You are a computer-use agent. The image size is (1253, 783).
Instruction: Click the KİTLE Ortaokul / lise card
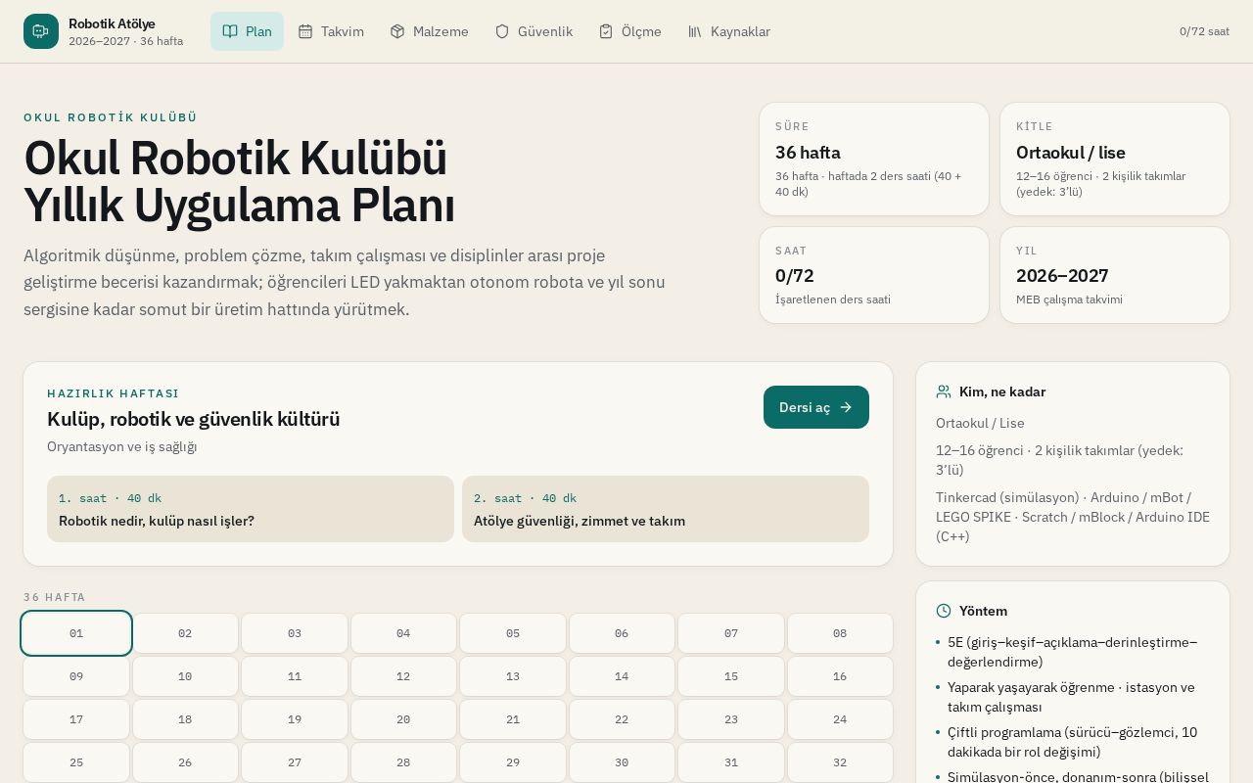tap(1115, 159)
